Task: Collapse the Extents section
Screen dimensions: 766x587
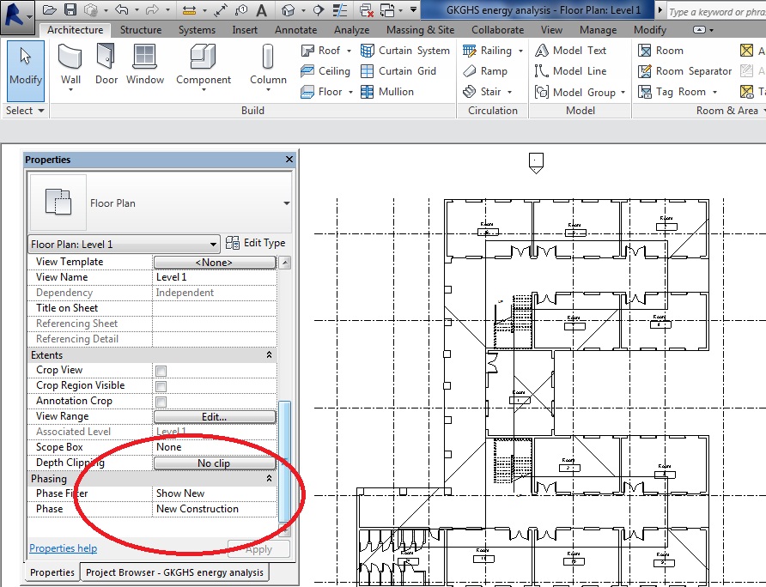Action: tap(269, 355)
